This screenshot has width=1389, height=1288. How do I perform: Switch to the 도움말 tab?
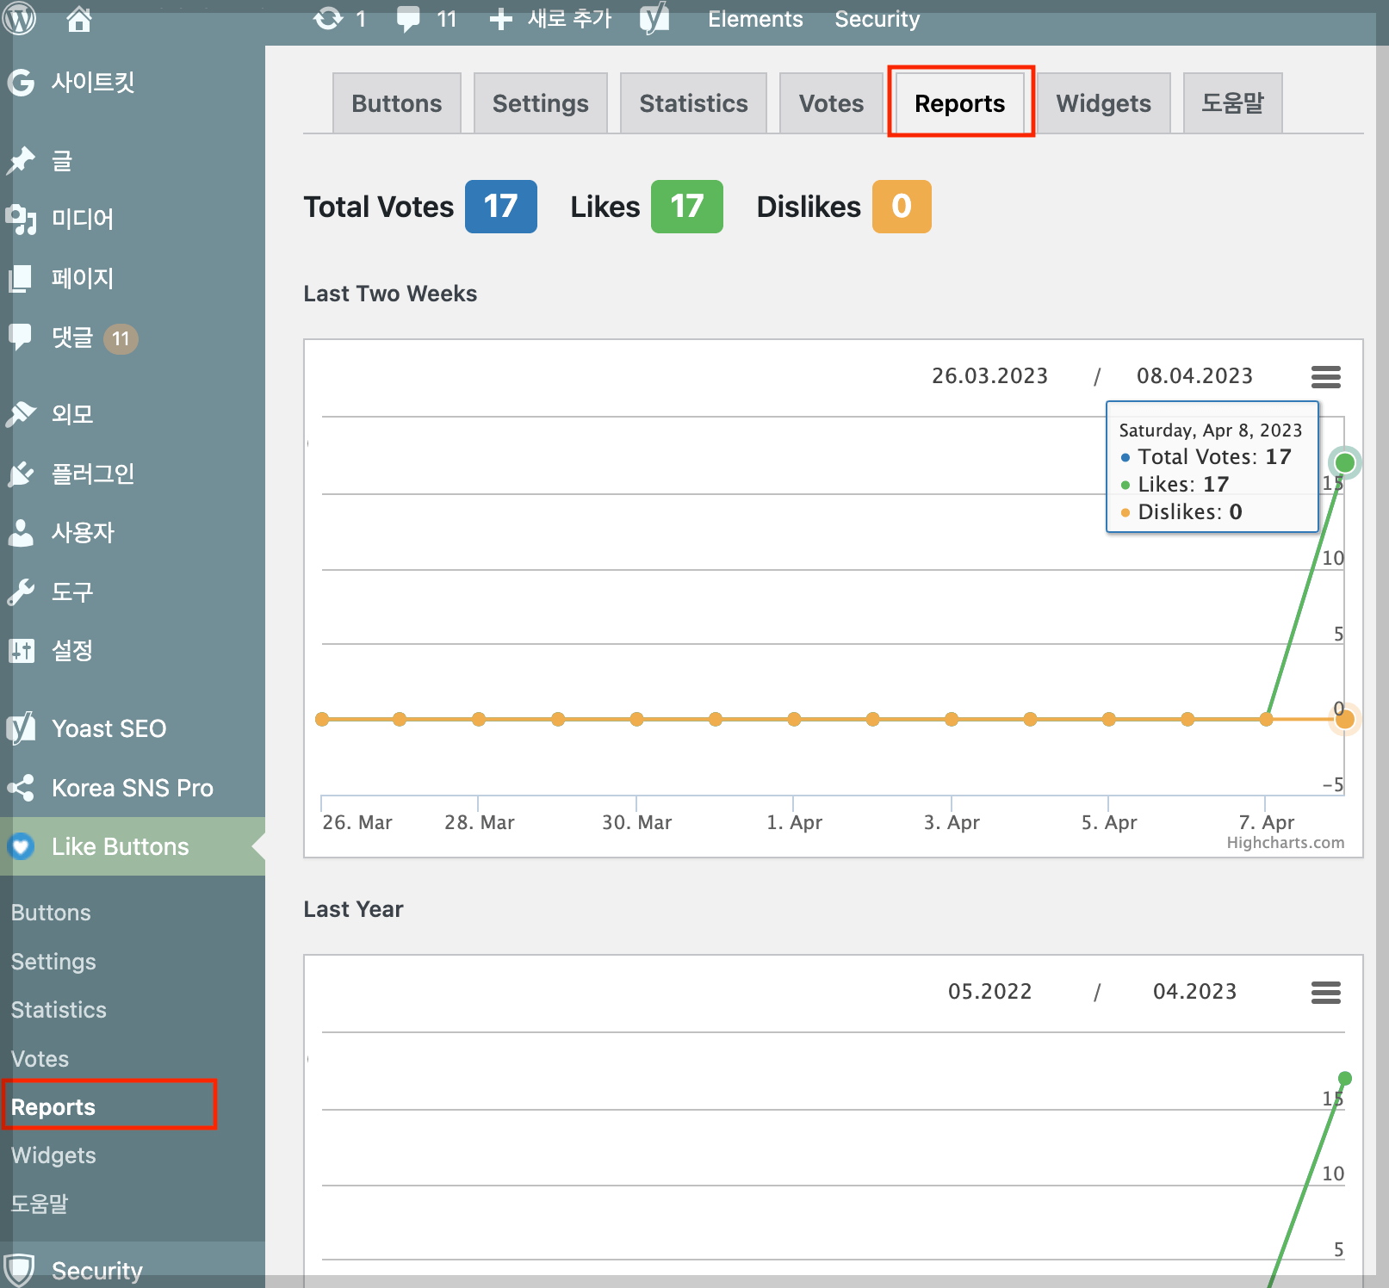1233,103
